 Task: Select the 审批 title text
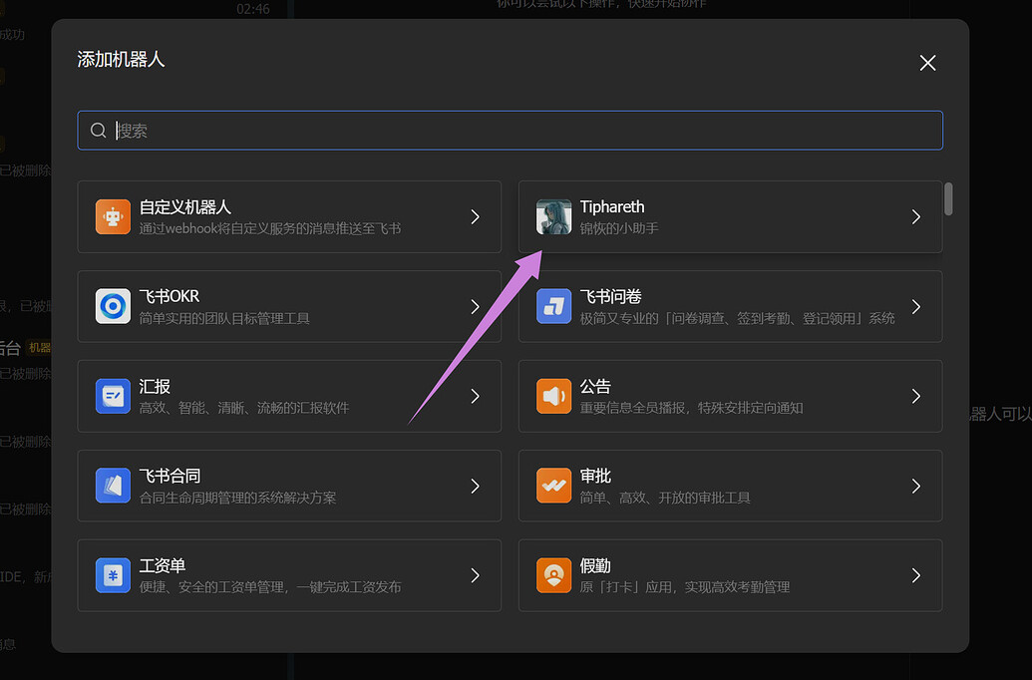[595, 476]
